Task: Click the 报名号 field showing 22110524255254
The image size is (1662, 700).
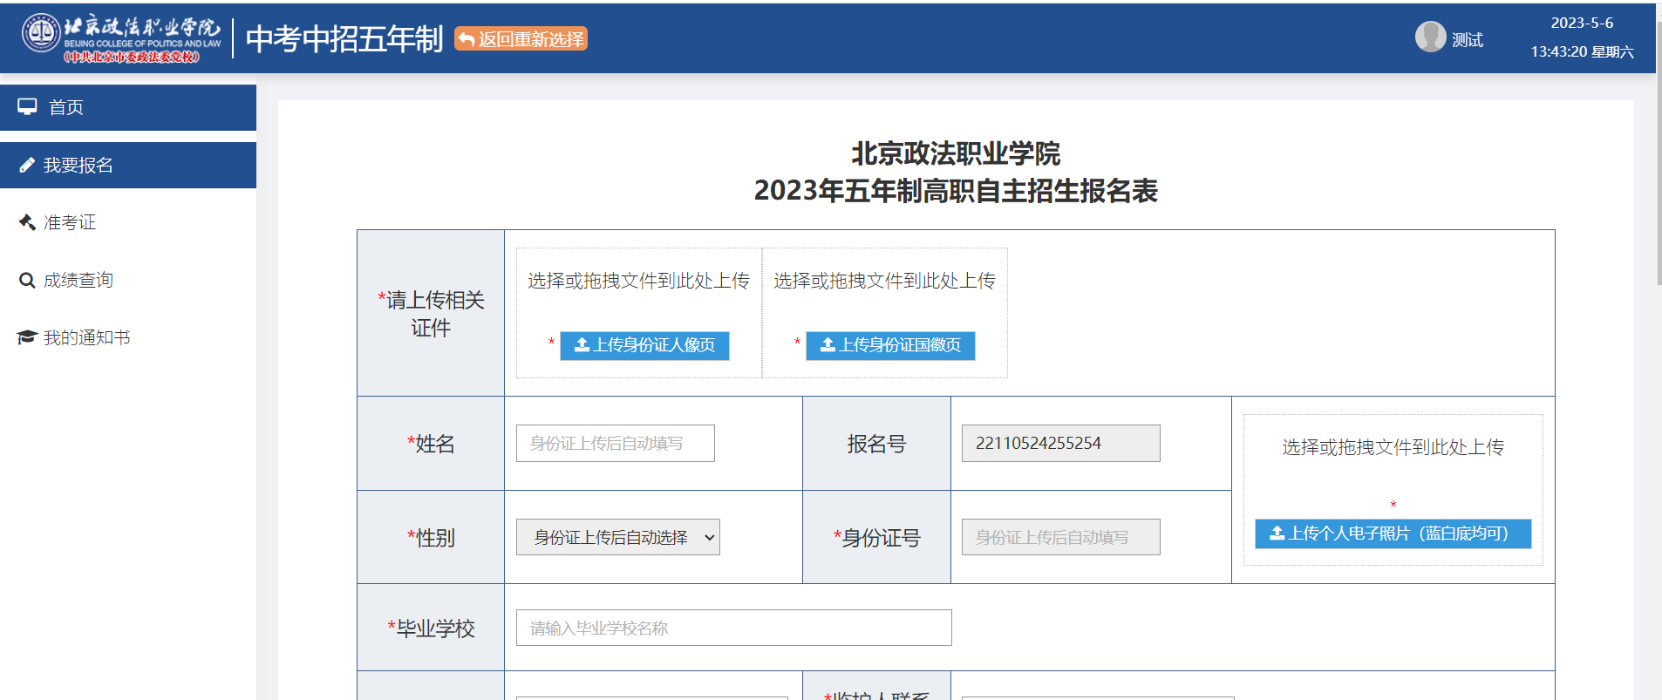Action: (x=1060, y=443)
